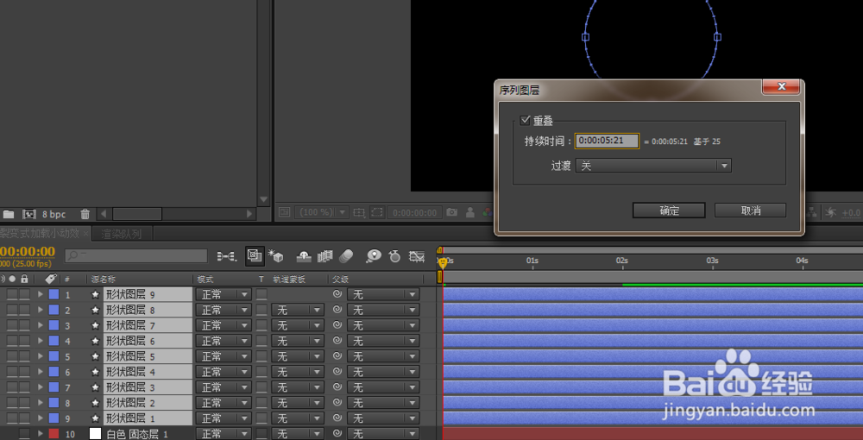Viewport: 863px width, 440px height.
Task: Toggle the lock box for 白色 固态层 1
Action: click(24, 433)
